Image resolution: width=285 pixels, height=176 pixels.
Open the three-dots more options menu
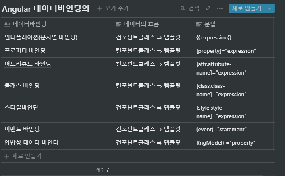tap(220, 8)
